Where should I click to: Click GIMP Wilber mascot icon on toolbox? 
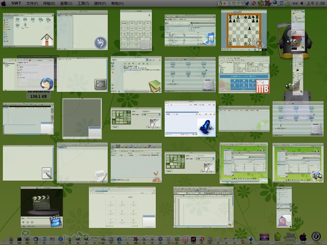coord(294,87)
